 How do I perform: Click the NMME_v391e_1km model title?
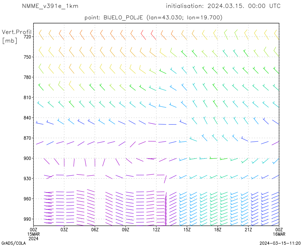click(x=50, y=6)
